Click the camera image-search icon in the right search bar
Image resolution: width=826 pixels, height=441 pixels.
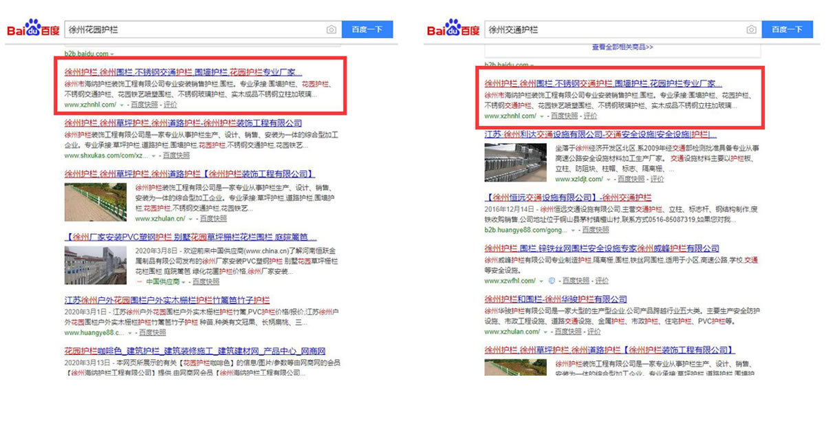[x=752, y=30]
